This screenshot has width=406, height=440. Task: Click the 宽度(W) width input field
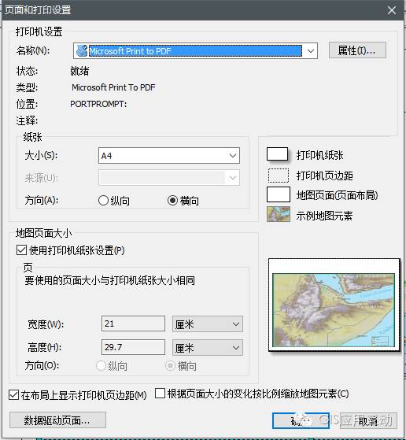point(133,324)
